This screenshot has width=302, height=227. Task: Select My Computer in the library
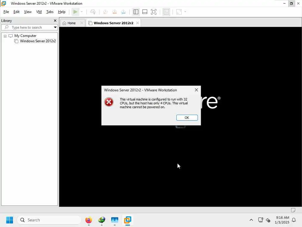25,36
